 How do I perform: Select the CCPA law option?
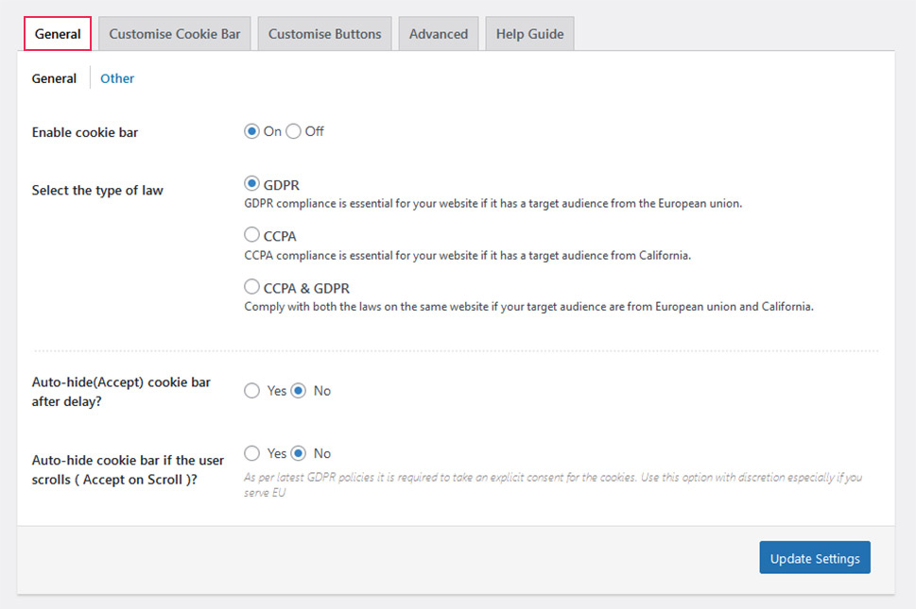[252, 235]
